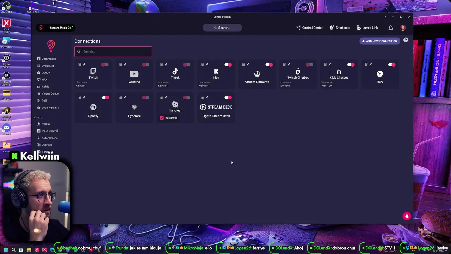The height and width of the screenshot is (254, 451).
Task: Enable the Hyperate connection toggle
Action: 146,97
